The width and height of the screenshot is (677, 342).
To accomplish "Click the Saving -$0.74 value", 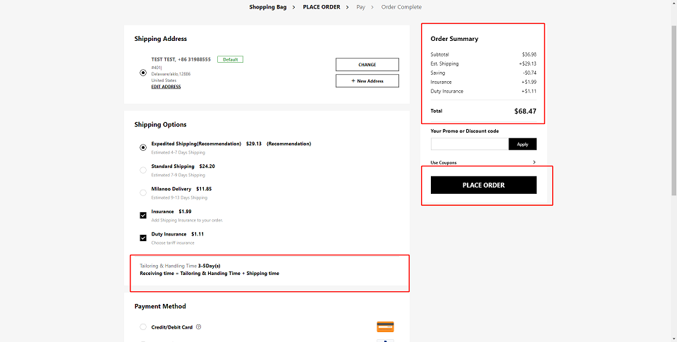I will click(x=530, y=73).
